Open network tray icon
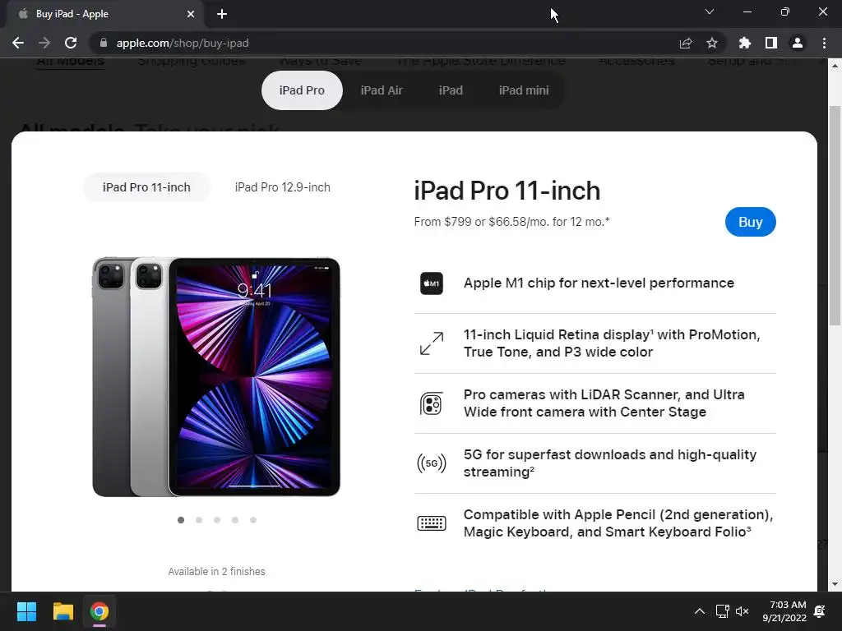This screenshot has height=631, width=842. coord(722,611)
